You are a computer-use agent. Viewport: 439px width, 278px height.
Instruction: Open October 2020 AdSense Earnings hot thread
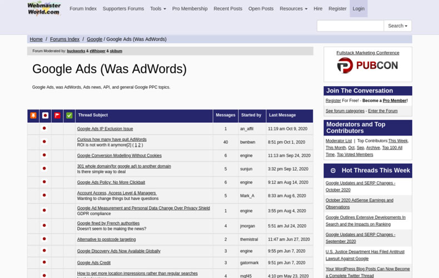tap(360, 203)
